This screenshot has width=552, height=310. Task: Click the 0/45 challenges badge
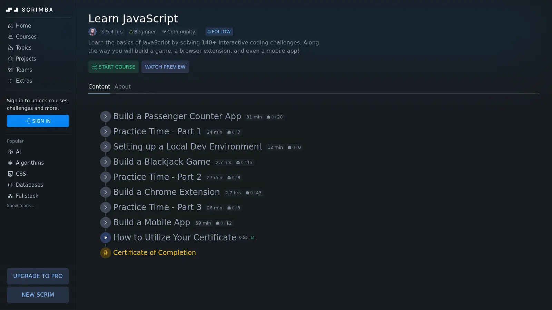pos(244,163)
